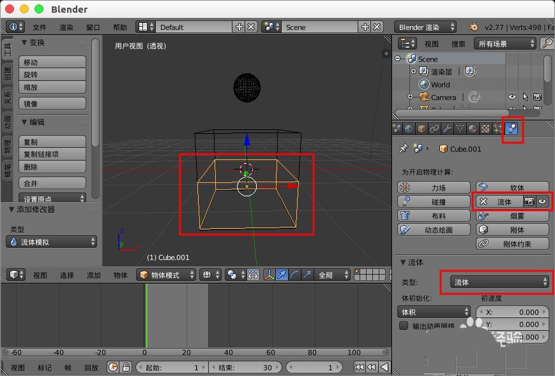Select the Physics tab in Properties editor
The height and width of the screenshot is (376, 555).
coord(510,129)
